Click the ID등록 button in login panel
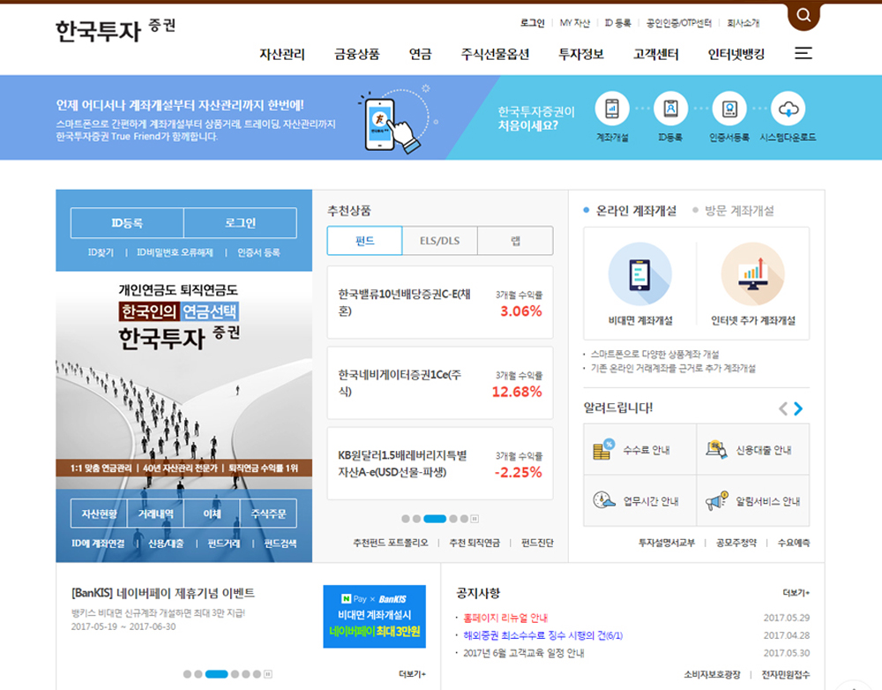882x690 pixels. coord(127,223)
